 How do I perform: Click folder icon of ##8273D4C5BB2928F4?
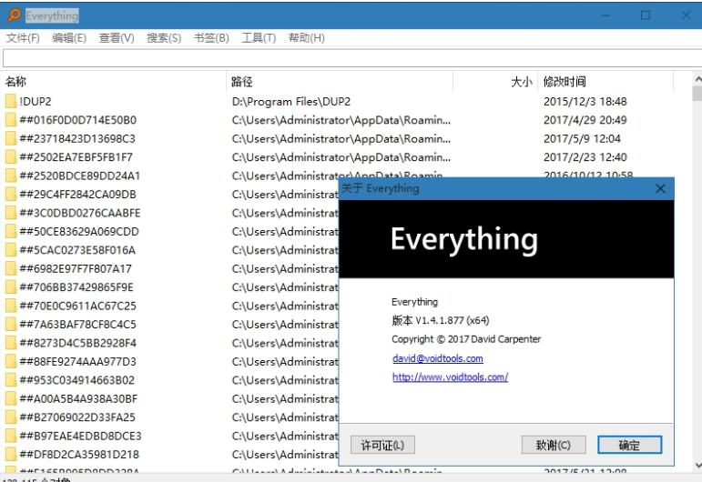pyautogui.click(x=11, y=343)
